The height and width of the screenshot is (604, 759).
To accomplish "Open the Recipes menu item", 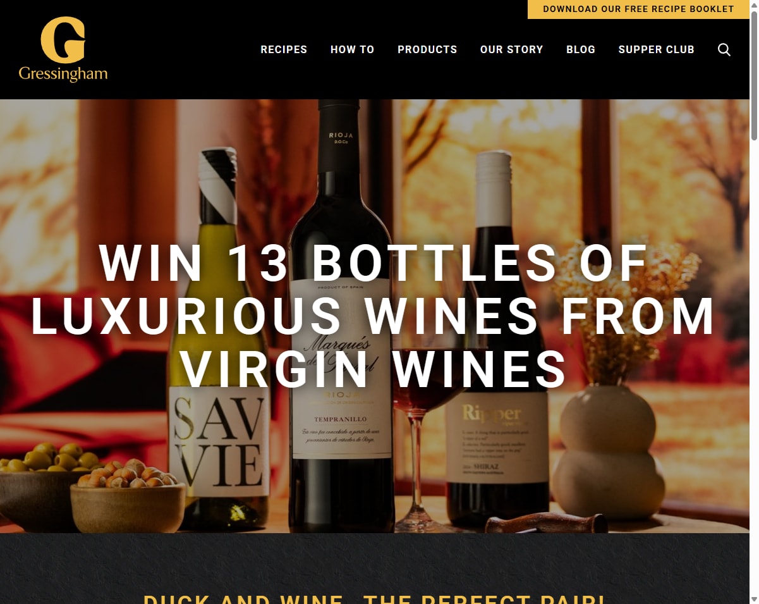I will click(284, 49).
